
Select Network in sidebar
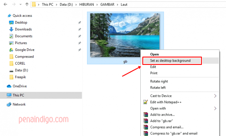tap(19, 104)
